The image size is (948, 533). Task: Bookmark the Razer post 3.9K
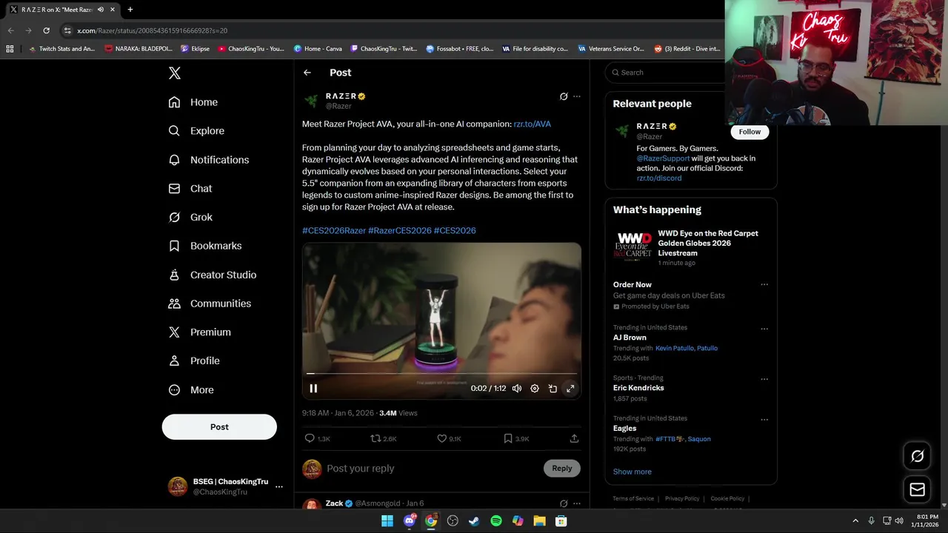point(516,439)
